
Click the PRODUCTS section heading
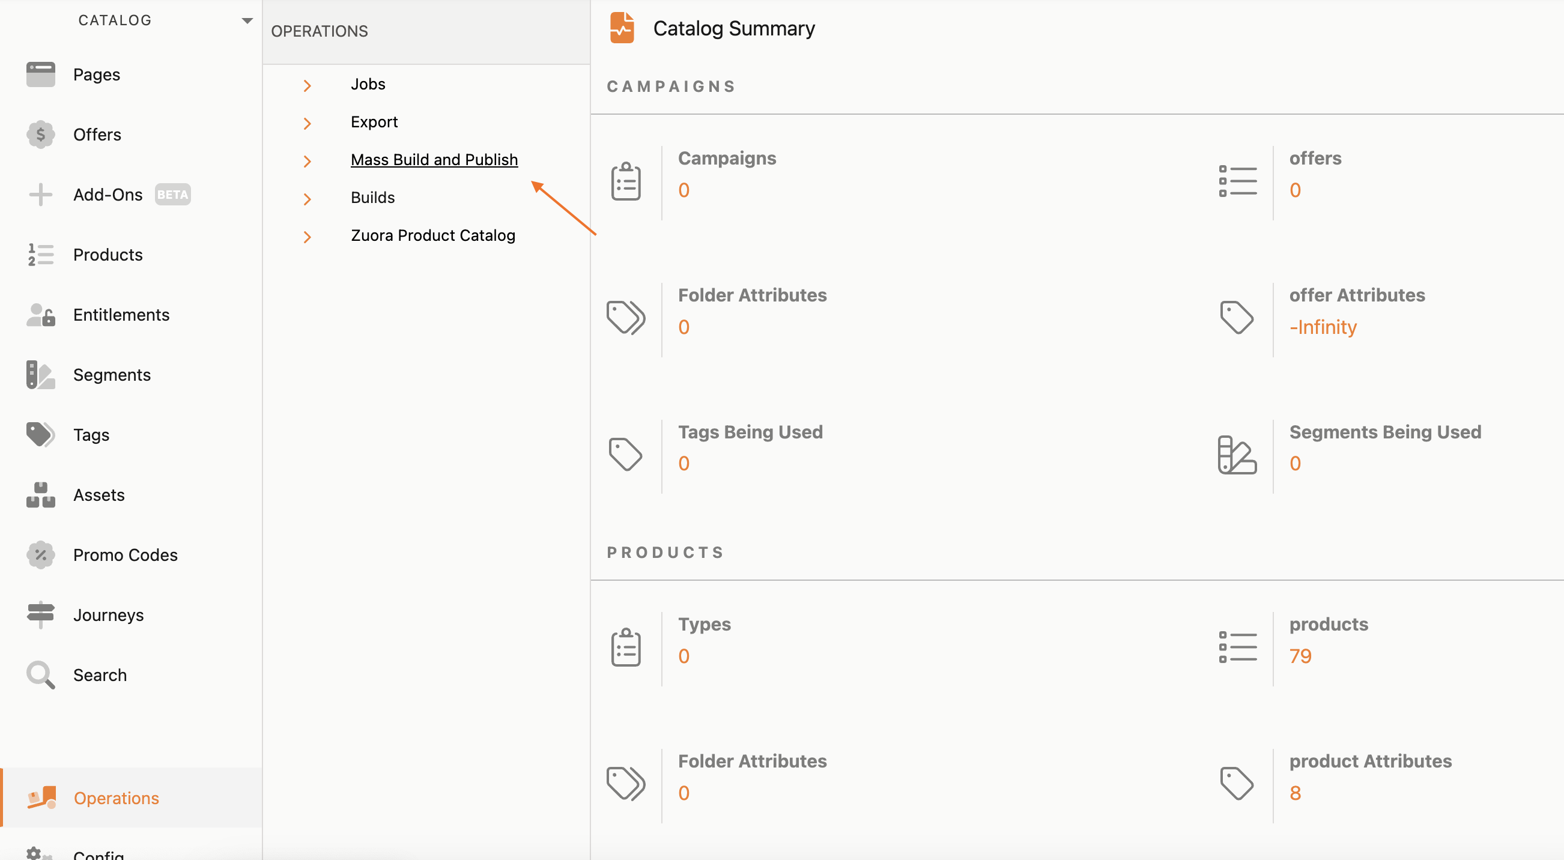pos(665,553)
